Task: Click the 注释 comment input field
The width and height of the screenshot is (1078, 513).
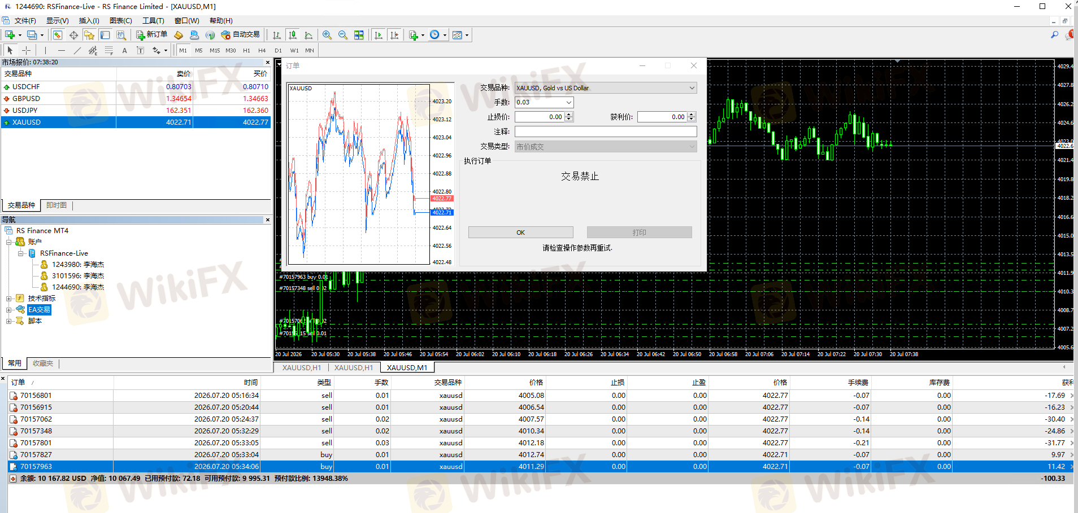Action: point(606,131)
